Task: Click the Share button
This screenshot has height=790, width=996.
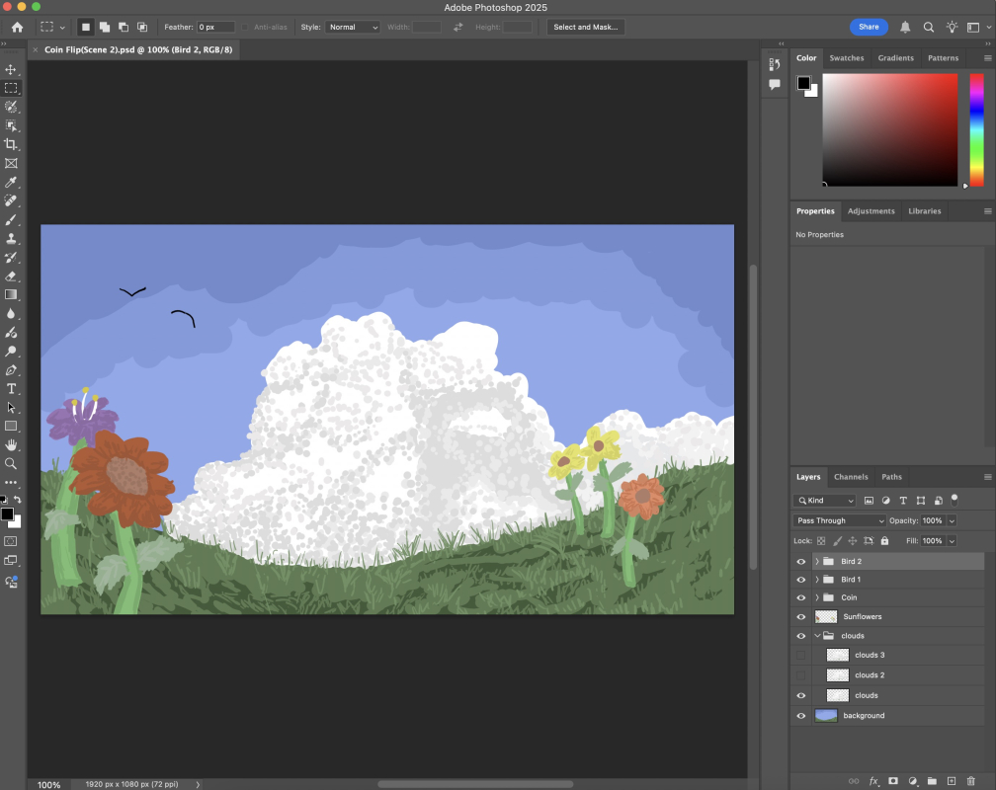Action: tap(869, 27)
